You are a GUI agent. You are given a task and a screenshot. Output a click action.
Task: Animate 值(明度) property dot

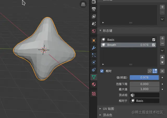coord(162,78)
